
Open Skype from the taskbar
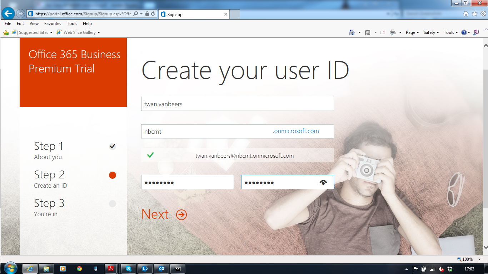coord(129,269)
